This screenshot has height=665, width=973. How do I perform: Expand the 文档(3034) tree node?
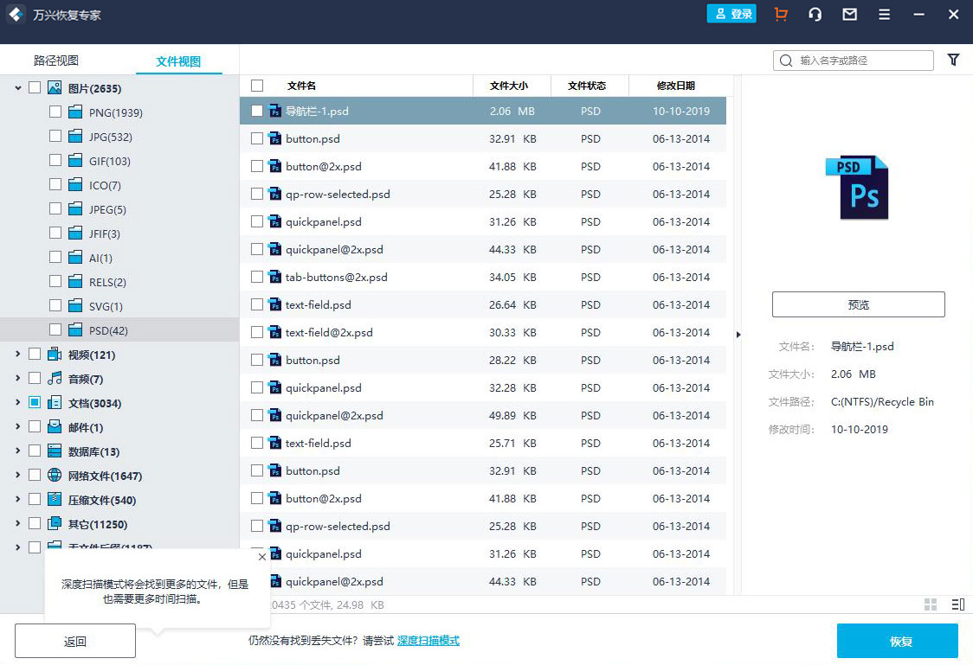[19, 403]
